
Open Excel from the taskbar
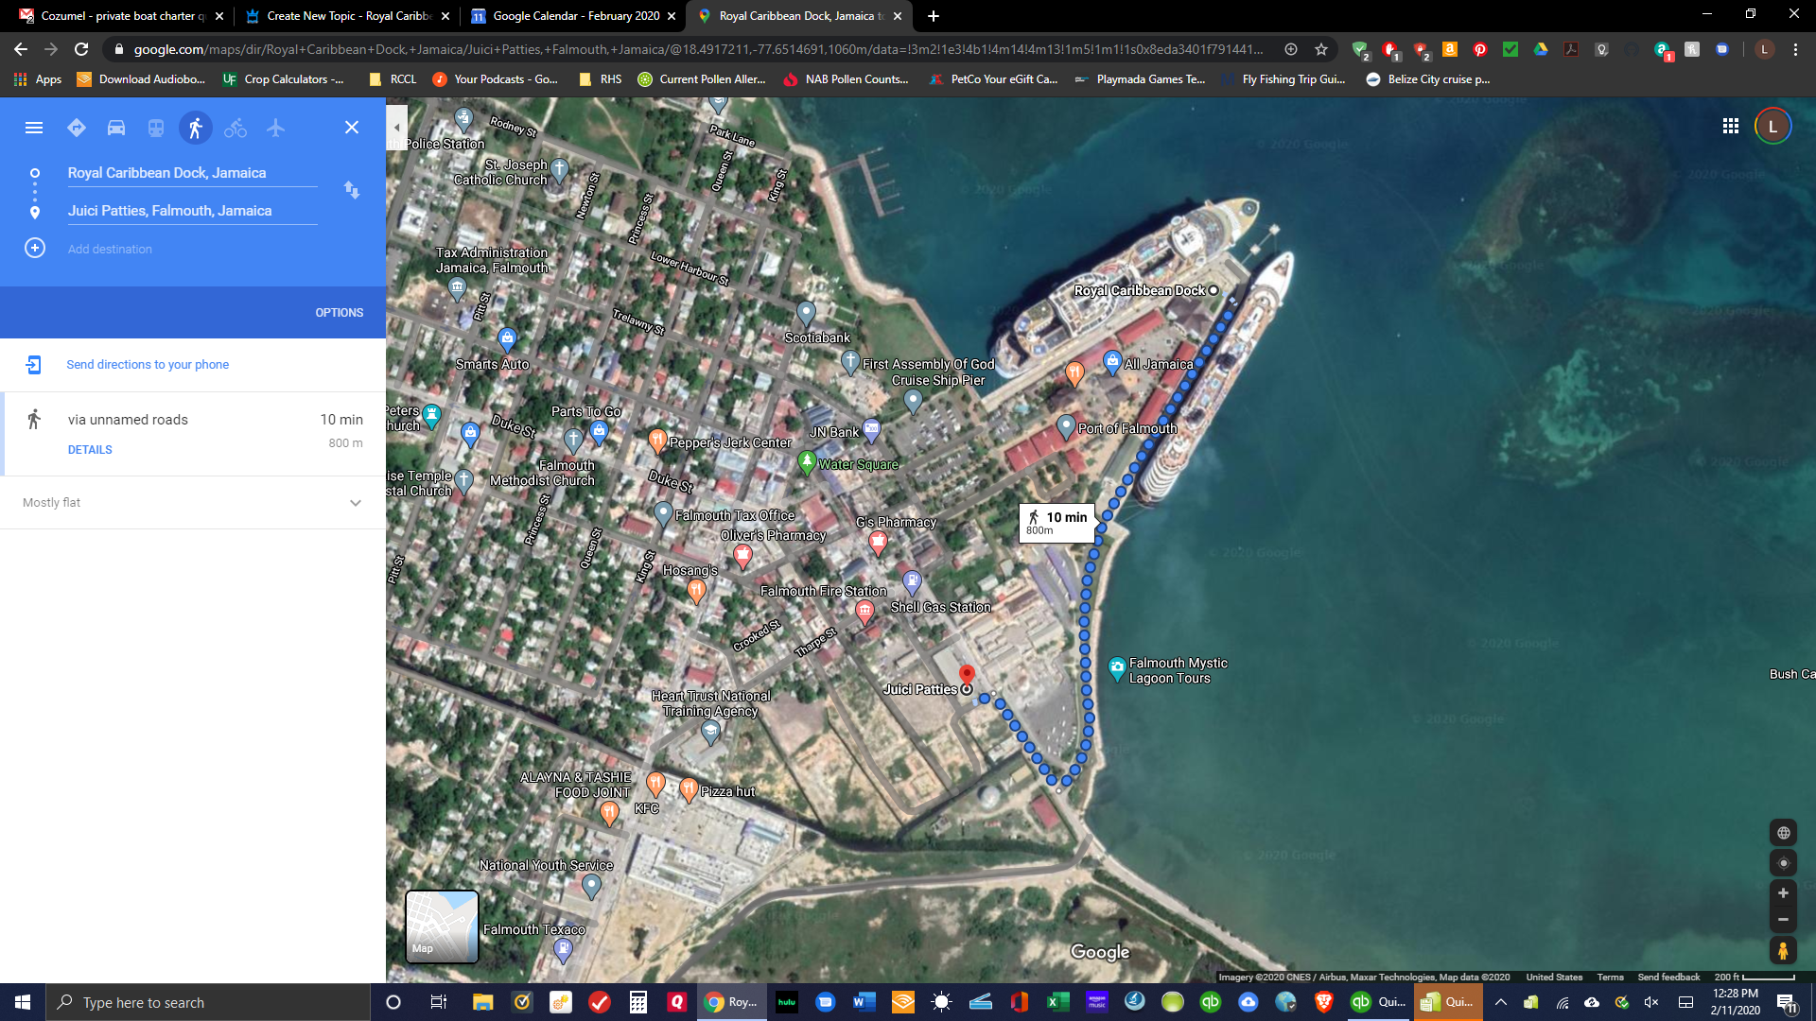click(x=1057, y=1002)
